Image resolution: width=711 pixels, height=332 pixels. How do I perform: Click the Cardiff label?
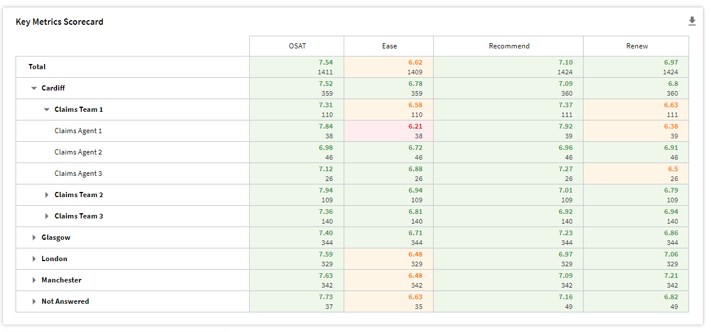tap(53, 88)
